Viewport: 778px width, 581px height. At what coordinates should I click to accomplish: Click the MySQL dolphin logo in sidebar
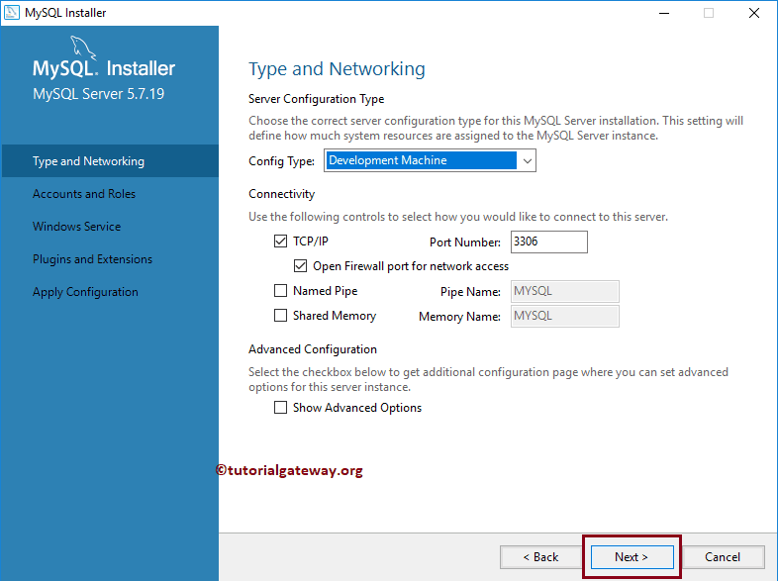point(82,48)
